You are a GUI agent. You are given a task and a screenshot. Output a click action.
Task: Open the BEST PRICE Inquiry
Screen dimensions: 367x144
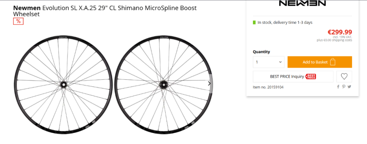[x=293, y=76]
